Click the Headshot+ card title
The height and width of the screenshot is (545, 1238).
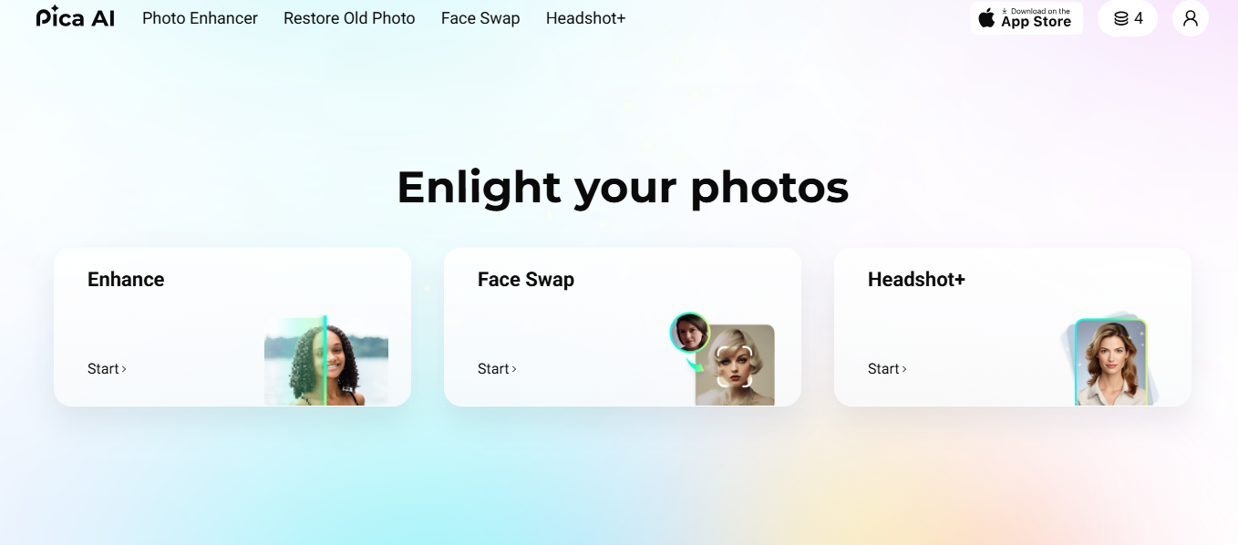tap(916, 280)
